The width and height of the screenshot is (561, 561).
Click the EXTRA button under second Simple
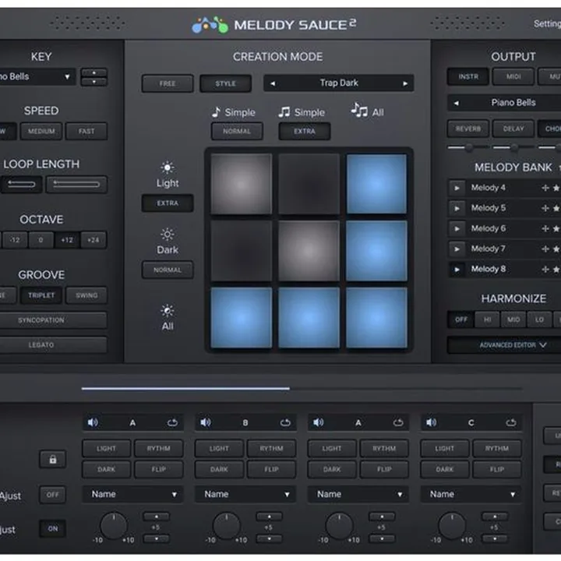point(305,132)
